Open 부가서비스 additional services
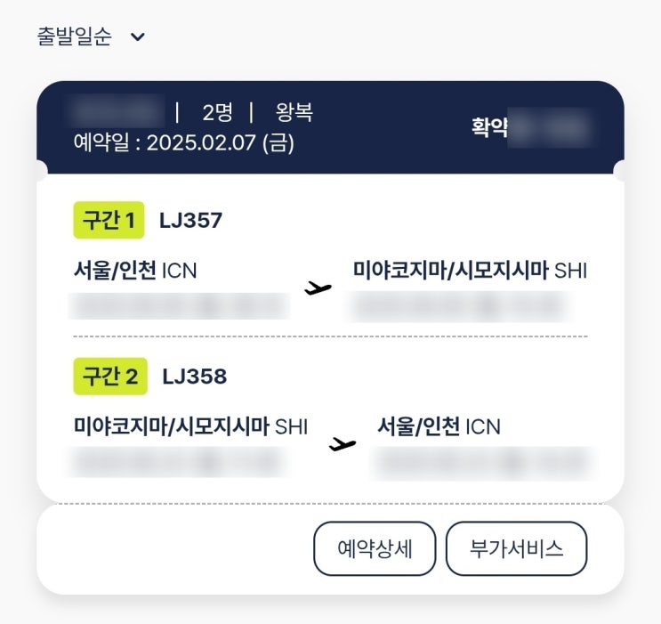This screenshot has height=624, width=661. [x=516, y=548]
